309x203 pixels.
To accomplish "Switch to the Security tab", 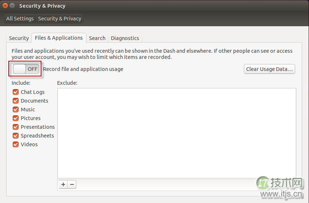I will pyautogui.click(x=19, y=38).
